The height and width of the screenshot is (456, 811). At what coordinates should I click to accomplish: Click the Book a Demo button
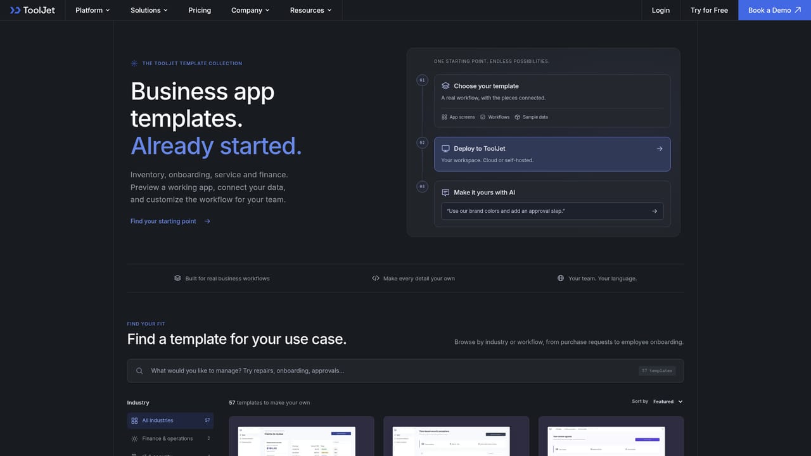pos(775,10)
